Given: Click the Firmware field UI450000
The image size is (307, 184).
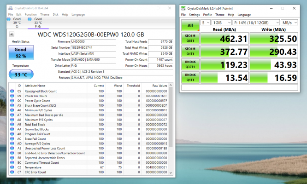Looking at the screenshot, I should [93, 41].
